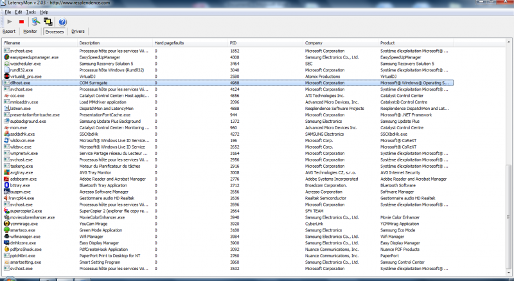The width and height of the screenshot is (514, 281).
Task: Click 'Nuance PDF Products' product cell
Action: [400, 249]
